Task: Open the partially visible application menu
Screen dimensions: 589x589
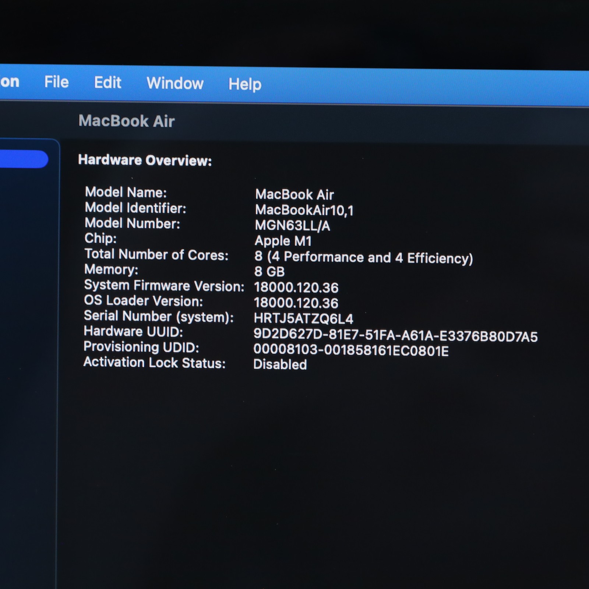Action: click(x=10, y=81)
